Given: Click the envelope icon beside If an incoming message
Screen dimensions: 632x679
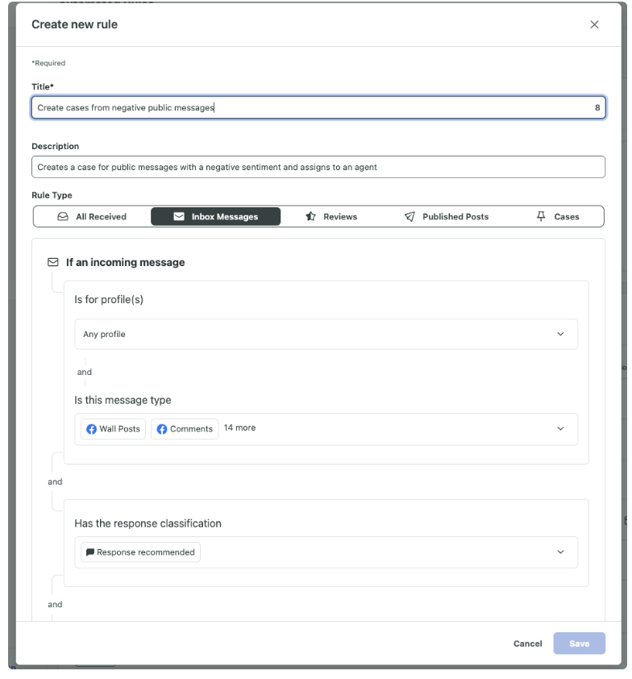Looking at the screenshot, I should (x=53, y=262).
